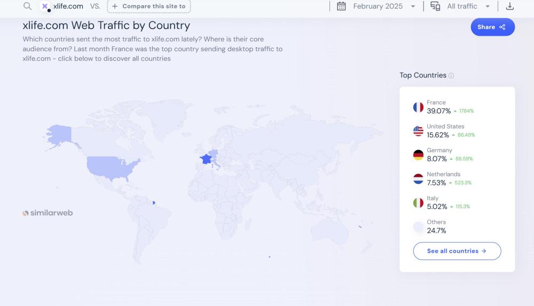Click the Germany flag icon

click(418, 155)
